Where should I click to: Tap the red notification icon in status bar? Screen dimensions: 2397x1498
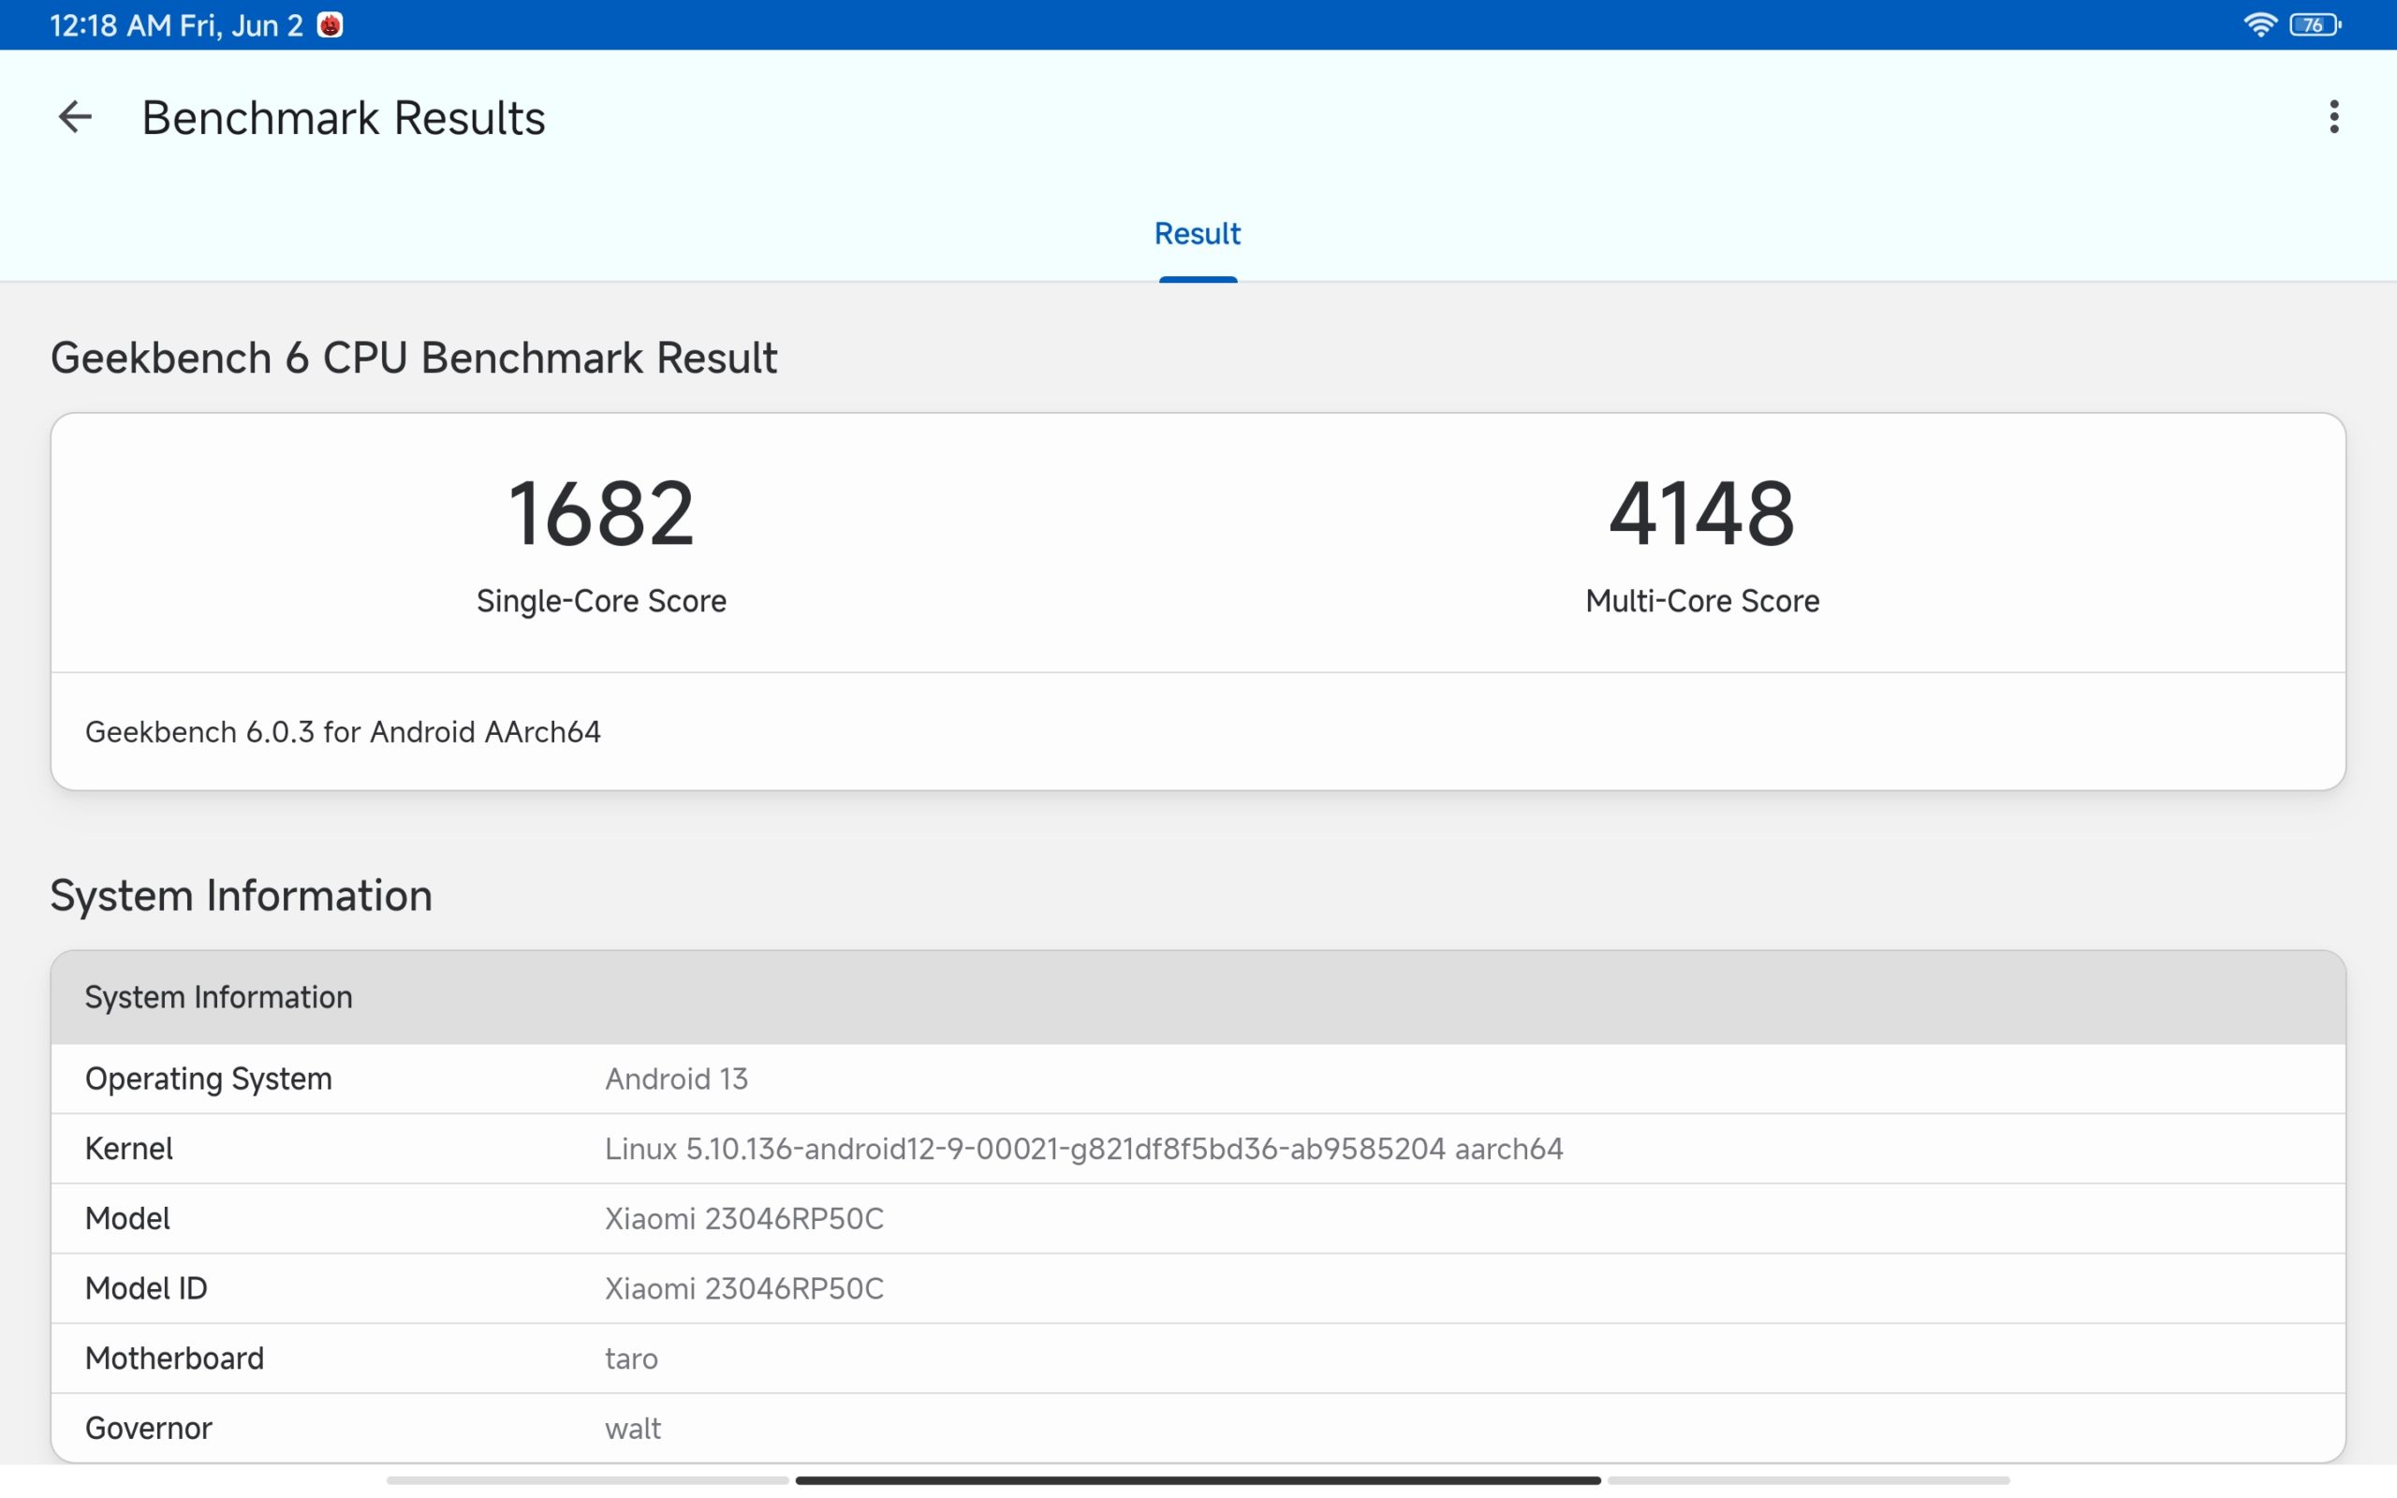click(x=330, y=24)
